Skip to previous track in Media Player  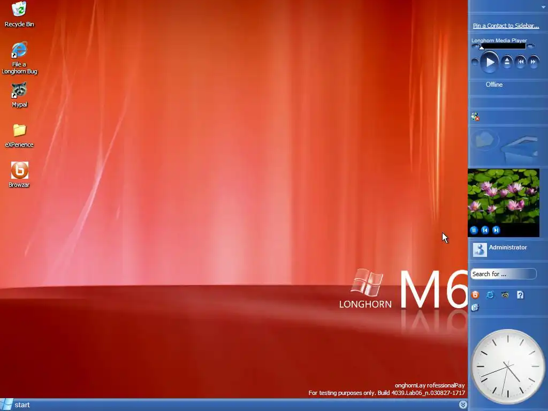520,62
